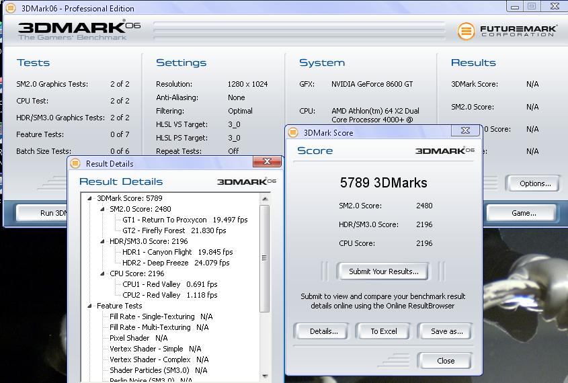The height and width of the screenshot is (383, 568).
Task: Click the Resolution value 1280 x 1024
Action: [x=248, y=84]
